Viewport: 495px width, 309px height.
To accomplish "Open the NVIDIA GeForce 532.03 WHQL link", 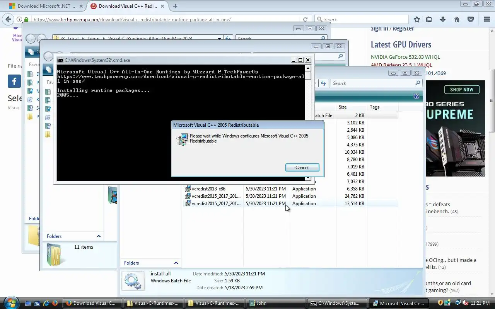I will tap(405, 57).
